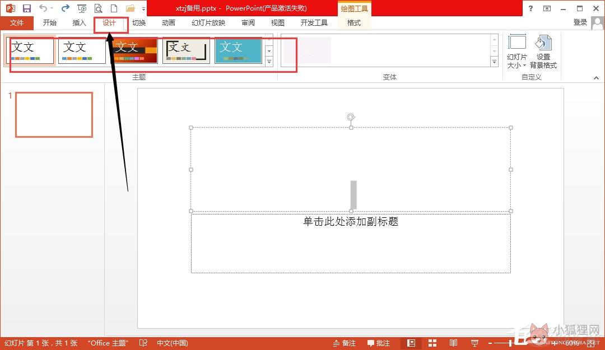The image size is (605, 350).
Task: Apply the orange-red gradient theme
Action: click(x=134, y=50)
